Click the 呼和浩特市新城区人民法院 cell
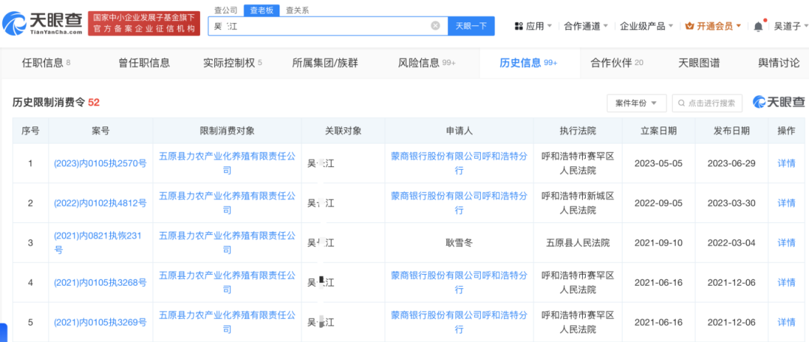809x342 pixels. point(578,203)
